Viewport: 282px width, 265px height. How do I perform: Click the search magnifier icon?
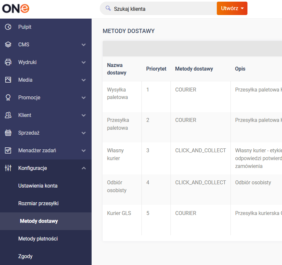pos(108,8)
